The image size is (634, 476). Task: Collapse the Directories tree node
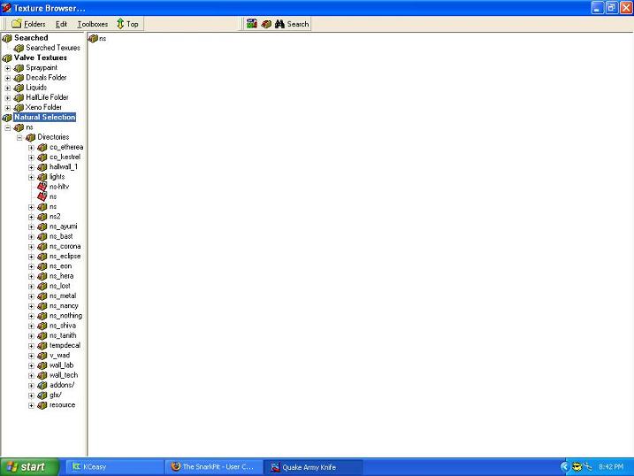click(19, 137)
